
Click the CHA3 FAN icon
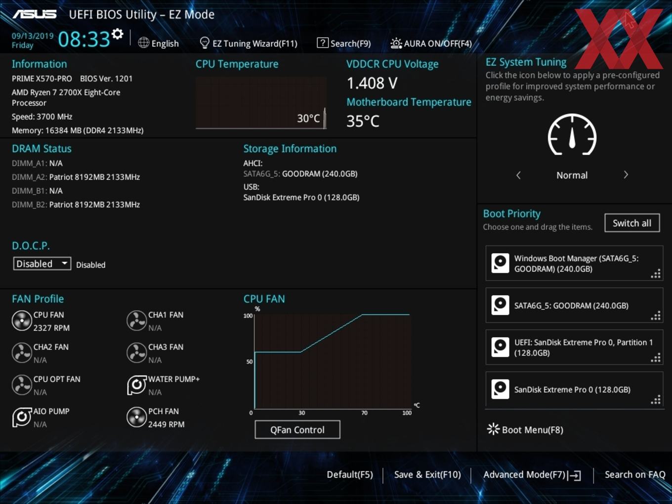click(136, 353)
